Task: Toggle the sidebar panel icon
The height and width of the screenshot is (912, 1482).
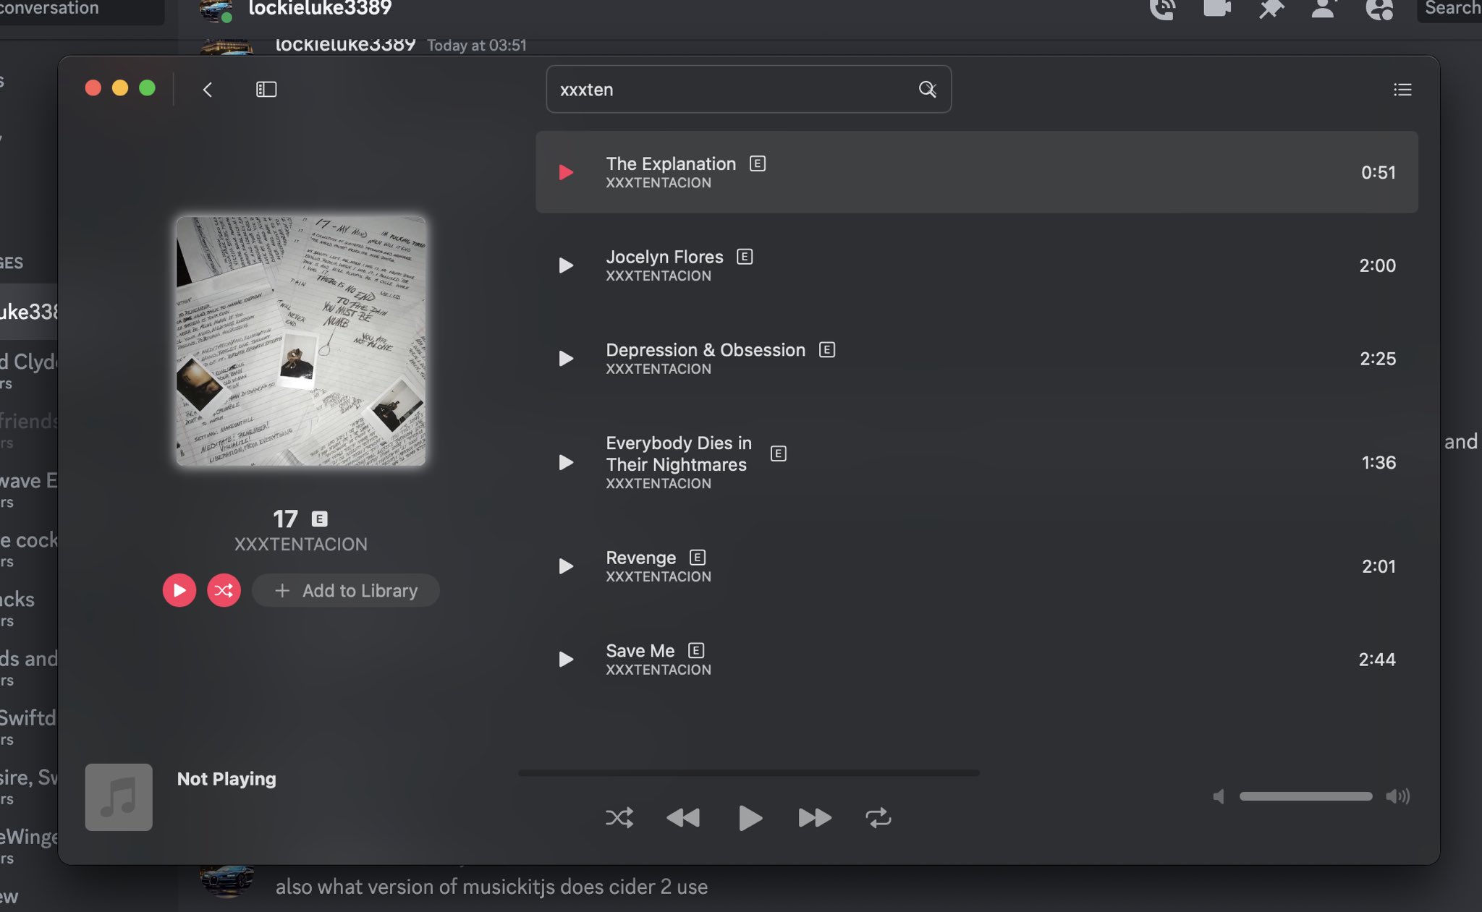Action: (x=266, y=89)
